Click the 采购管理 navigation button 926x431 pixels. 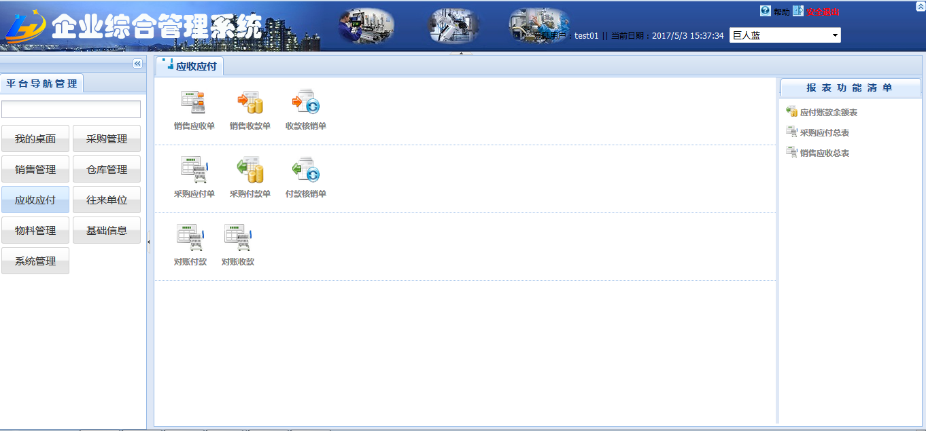pos(107,138)
